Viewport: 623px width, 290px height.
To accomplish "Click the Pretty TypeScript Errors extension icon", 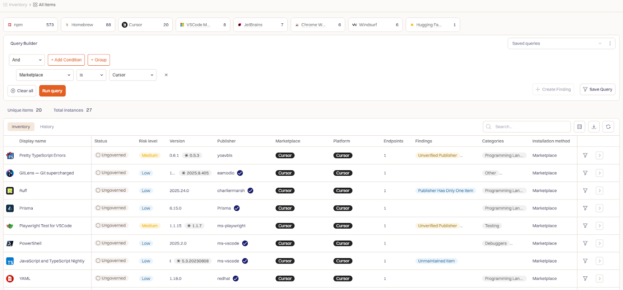I will click(10, 155).
